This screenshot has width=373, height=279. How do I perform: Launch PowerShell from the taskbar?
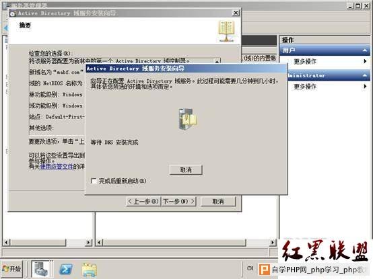pyautogui.click(x=66, y=270)
